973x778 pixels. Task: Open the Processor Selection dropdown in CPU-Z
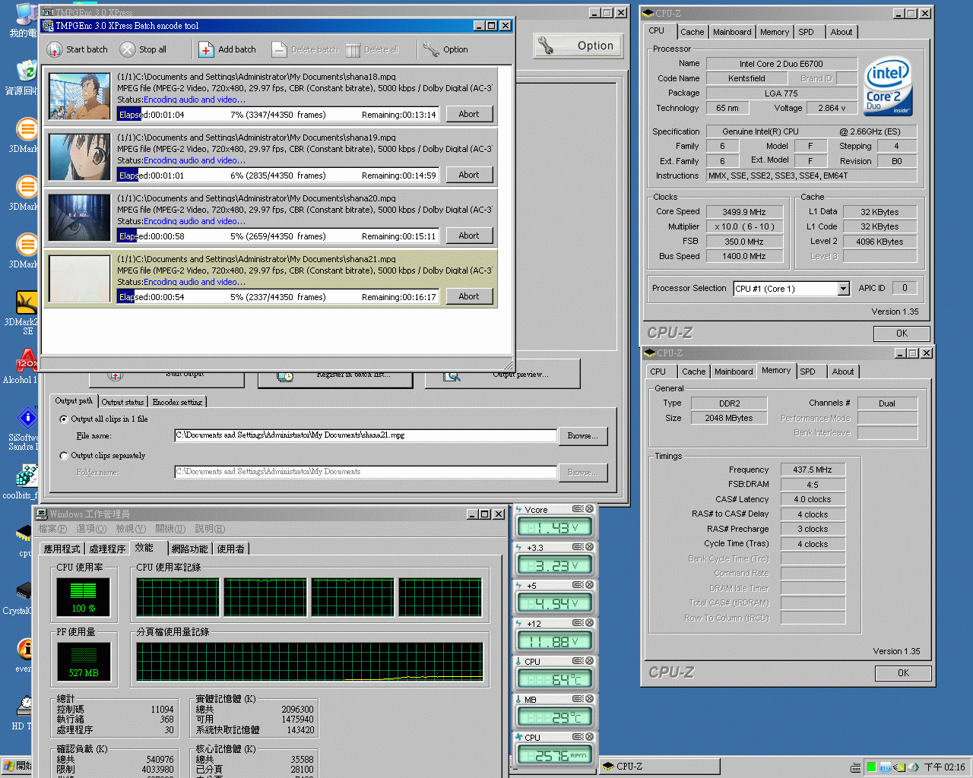click(x=843, y=289)
